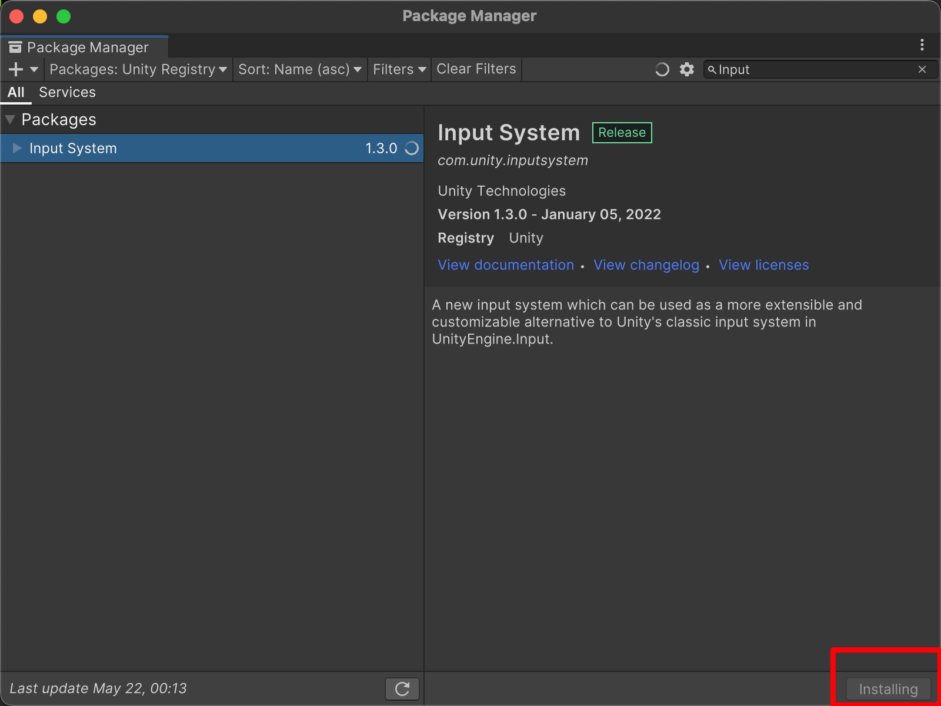Open the window kebab menu

[922, 45]
